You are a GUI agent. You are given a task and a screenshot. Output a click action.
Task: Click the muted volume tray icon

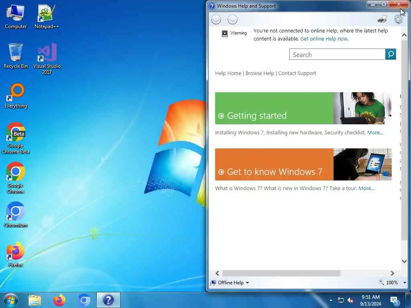[350, 300]
